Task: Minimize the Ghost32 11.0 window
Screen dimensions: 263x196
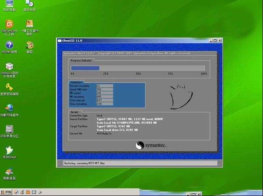Action: click(x=211, y=41)
